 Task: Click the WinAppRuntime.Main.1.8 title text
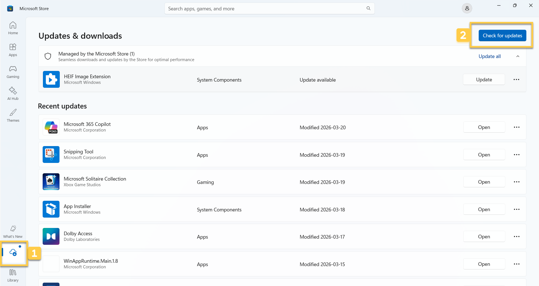[91, 261]
